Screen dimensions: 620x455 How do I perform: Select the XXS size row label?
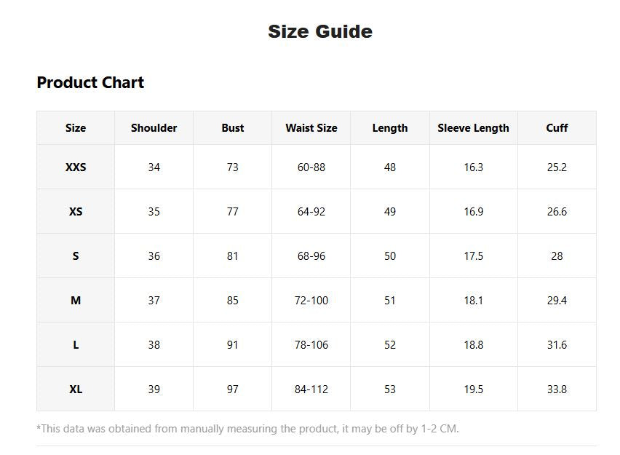click(76, 167)
